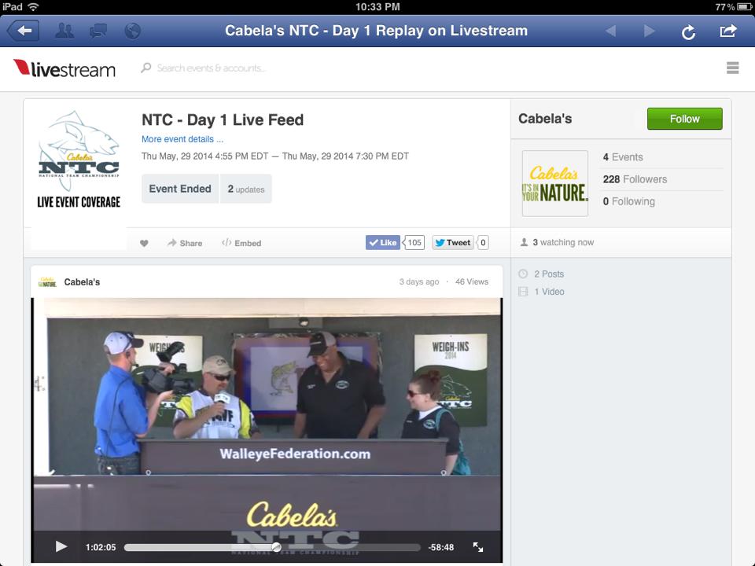The width and height of the screenshot is (755, 566).
Task: Open the Embed code option
Action: point(241,243)
